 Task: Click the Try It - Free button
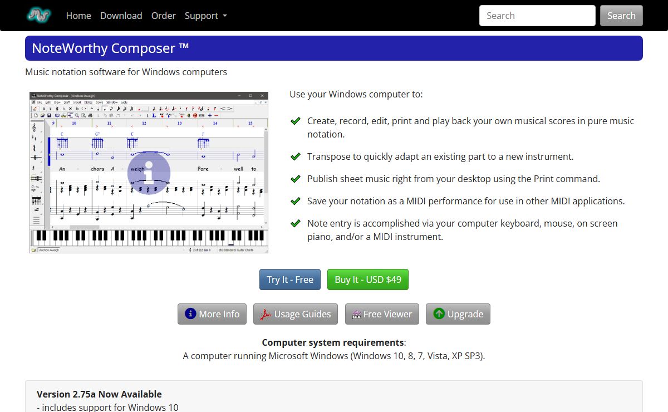point(290,279)
